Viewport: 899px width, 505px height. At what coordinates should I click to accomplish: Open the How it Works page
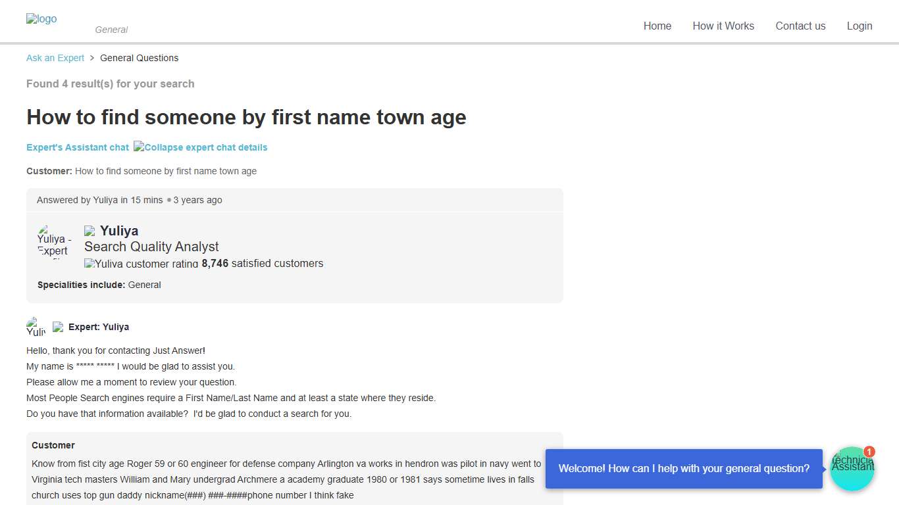[723, 26]
